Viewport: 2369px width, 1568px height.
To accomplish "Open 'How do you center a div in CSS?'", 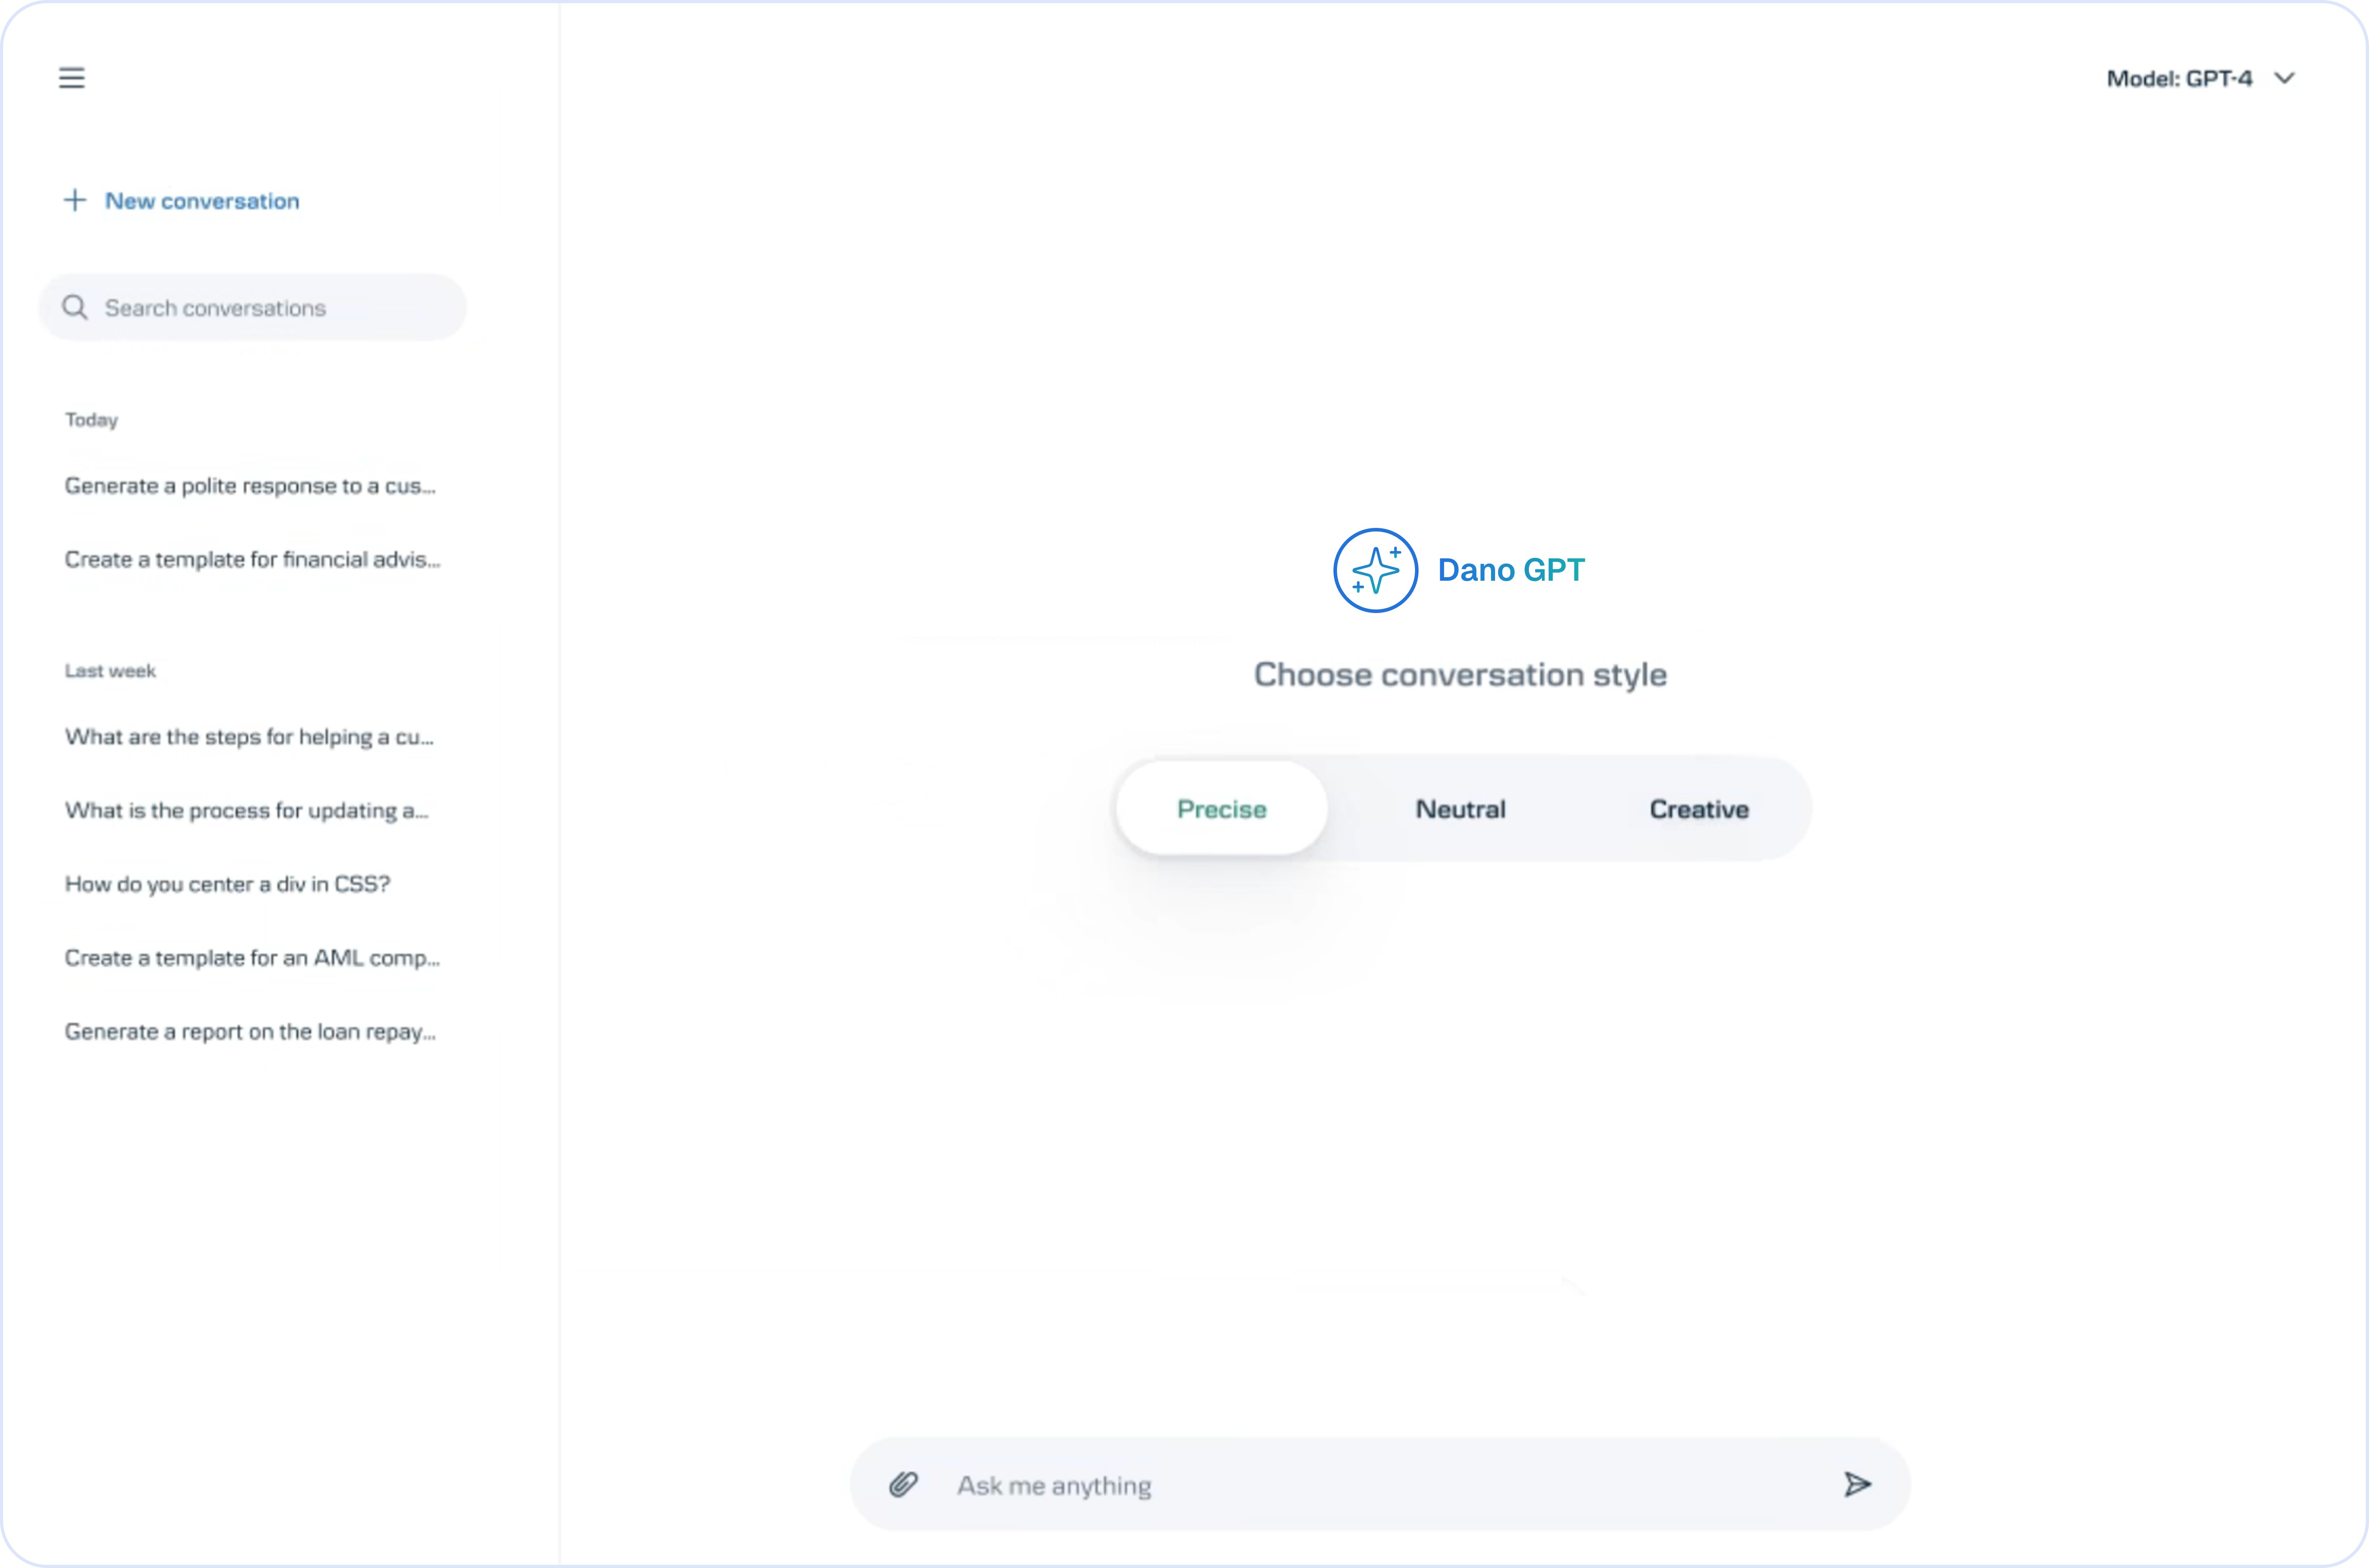I will 227,884.
